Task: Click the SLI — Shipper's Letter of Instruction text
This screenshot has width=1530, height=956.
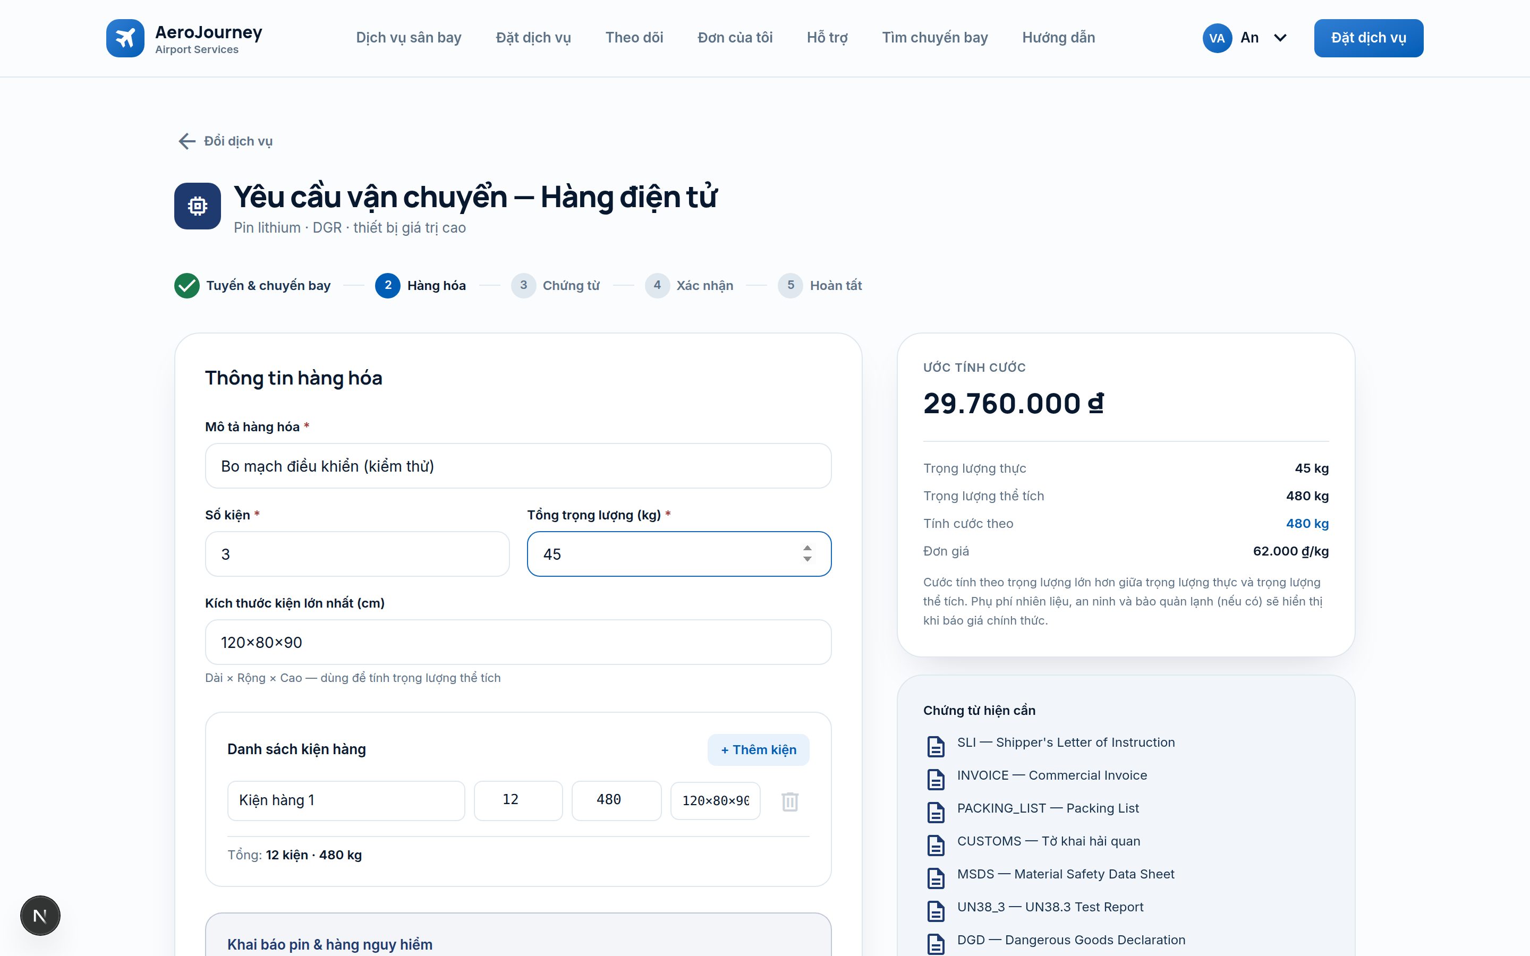Action: click(1066, 742)
